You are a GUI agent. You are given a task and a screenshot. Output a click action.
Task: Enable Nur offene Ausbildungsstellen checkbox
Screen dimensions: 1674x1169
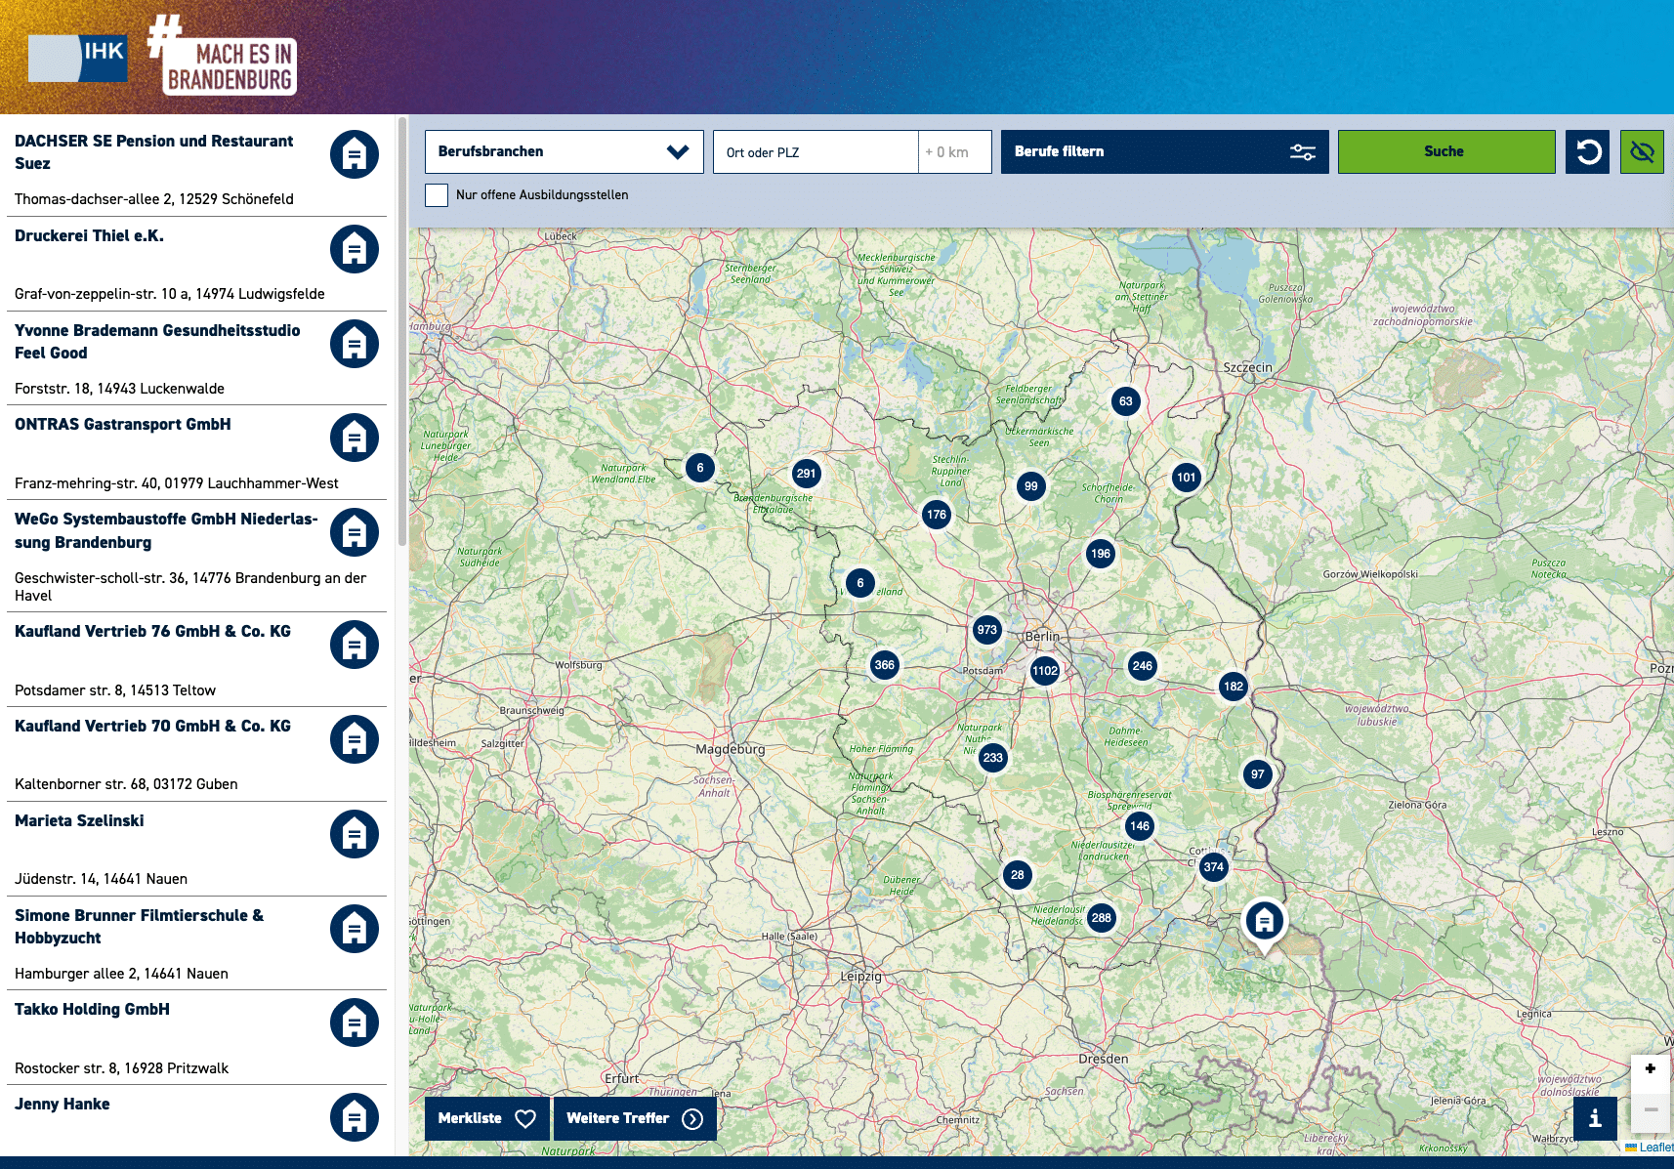pos(437,195)
